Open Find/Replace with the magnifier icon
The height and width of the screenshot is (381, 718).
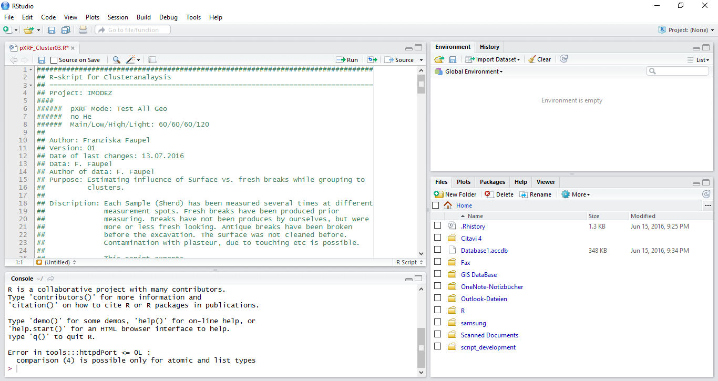(117, 60)
